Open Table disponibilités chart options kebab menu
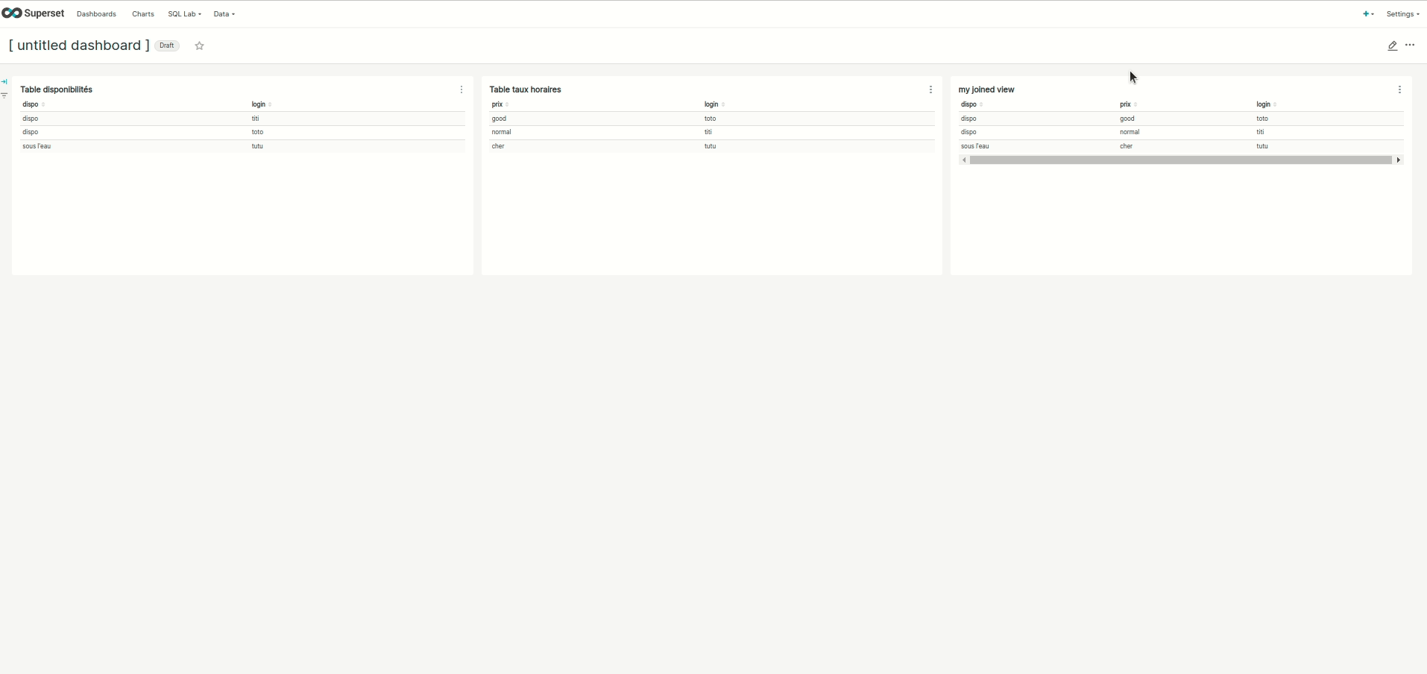This screenshot has width=1427, height=674. tap(461, 89)
